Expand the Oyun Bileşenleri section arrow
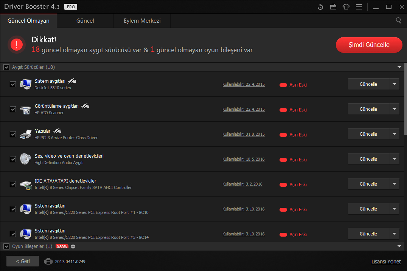Screen dimensions: 407x271 (x=399, y=246)
